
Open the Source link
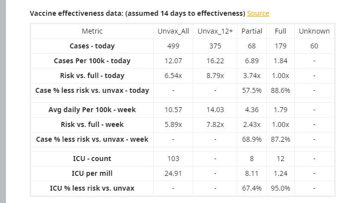(258, 13)
